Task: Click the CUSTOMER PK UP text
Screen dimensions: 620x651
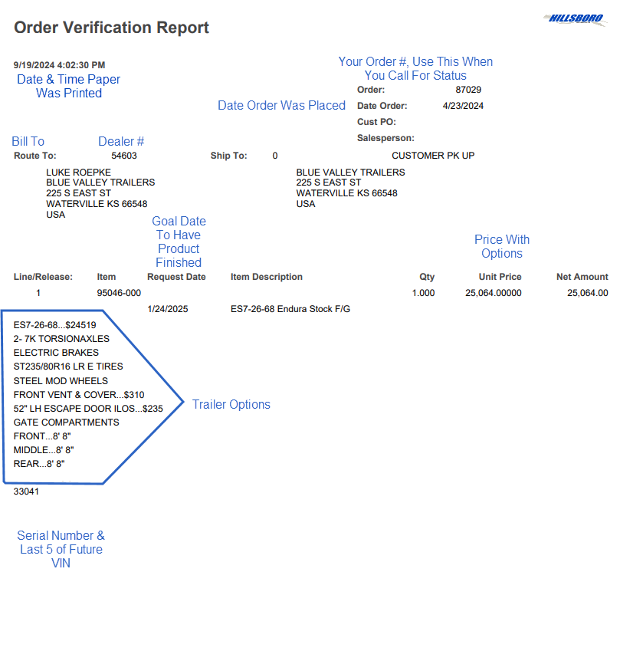Action: [433, 156]
